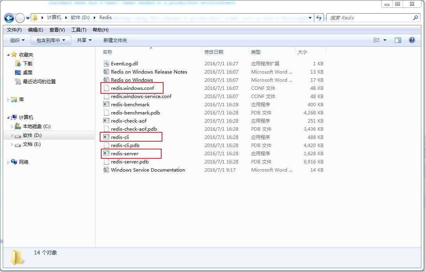Click the 搜索 Redis search field
Screen dimensions: 426x272
click(374, 18)
